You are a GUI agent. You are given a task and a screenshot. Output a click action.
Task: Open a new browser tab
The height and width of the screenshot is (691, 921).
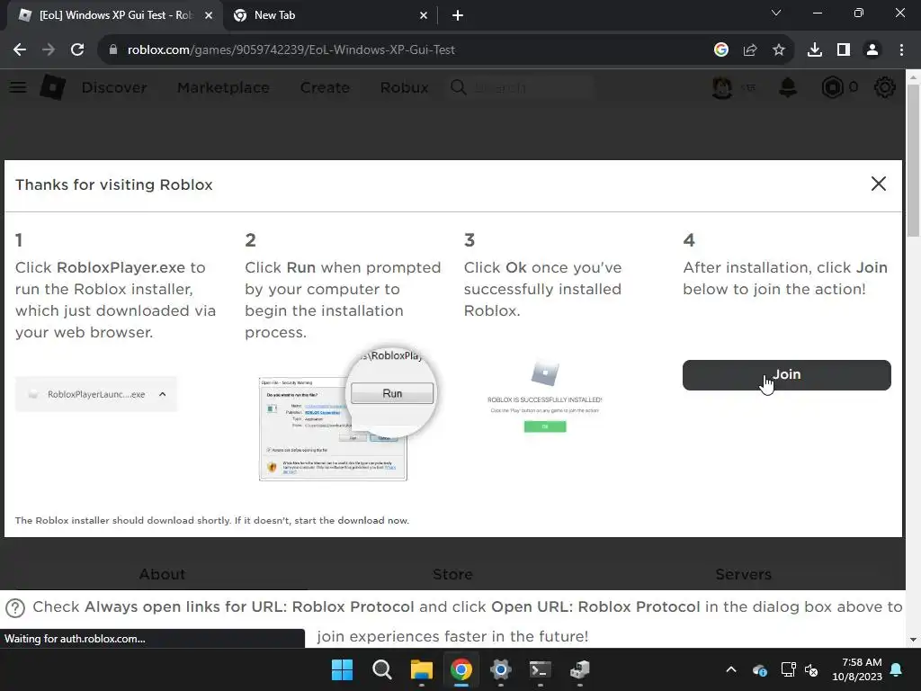pyautogui.click(x=458, y=16)
